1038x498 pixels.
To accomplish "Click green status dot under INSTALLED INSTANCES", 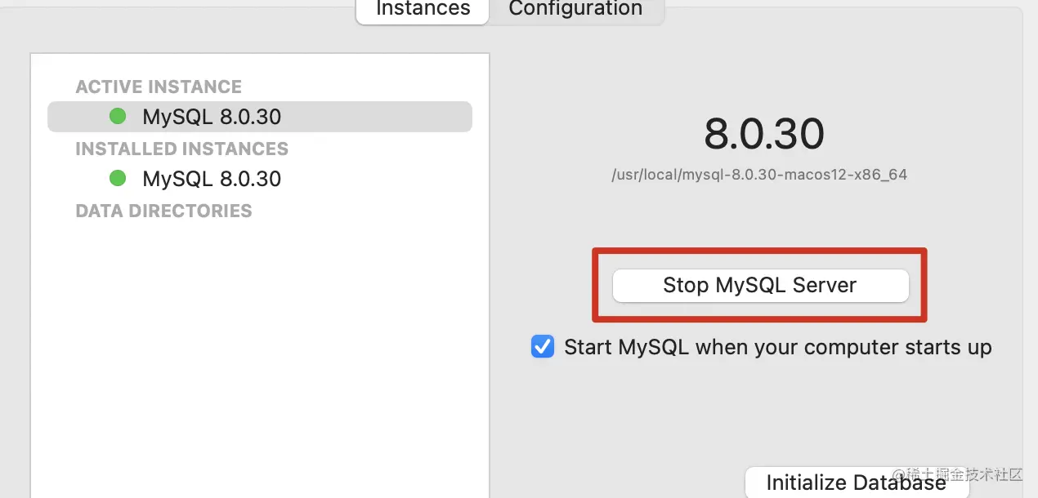I will [118, 178].
